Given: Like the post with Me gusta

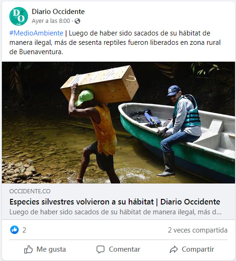Looking at the screenshot, I should pos(45,249).
